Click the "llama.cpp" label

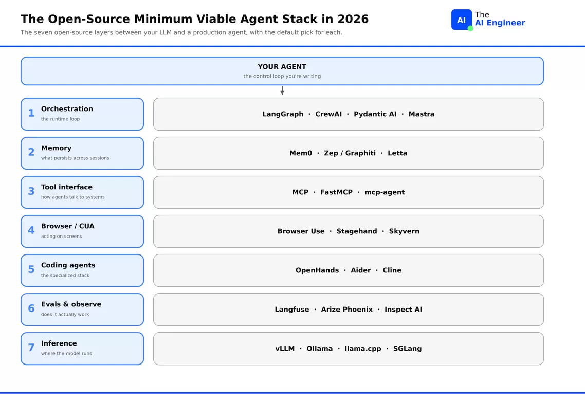pyautogui.click(x=363, y=349)
